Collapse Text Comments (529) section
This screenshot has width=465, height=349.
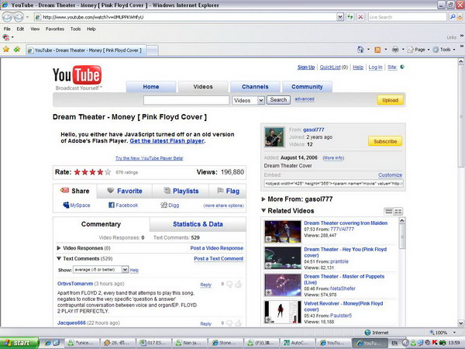(59, 258)
